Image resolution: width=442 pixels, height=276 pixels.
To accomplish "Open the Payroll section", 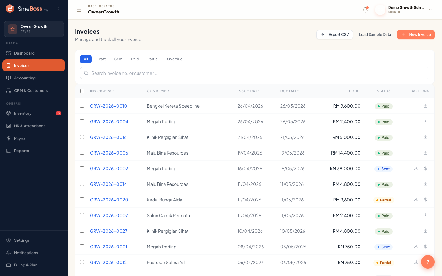I will coord(34,138).
